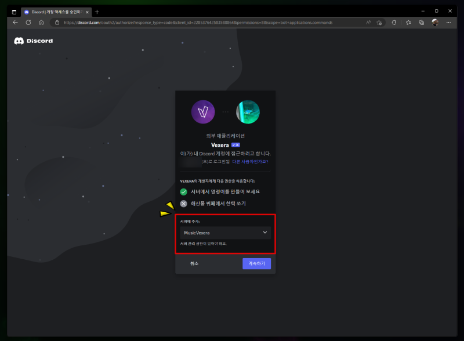Image resolution: width=464 pixels, height=341 pixels.
Task: Open the browser extensions icon
Action: pyautogui.click(x=394, y=23)
